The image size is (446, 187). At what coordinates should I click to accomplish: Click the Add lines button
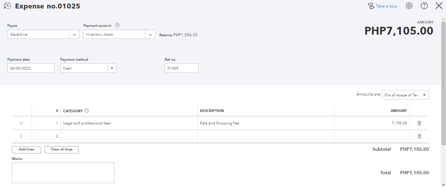26,149
